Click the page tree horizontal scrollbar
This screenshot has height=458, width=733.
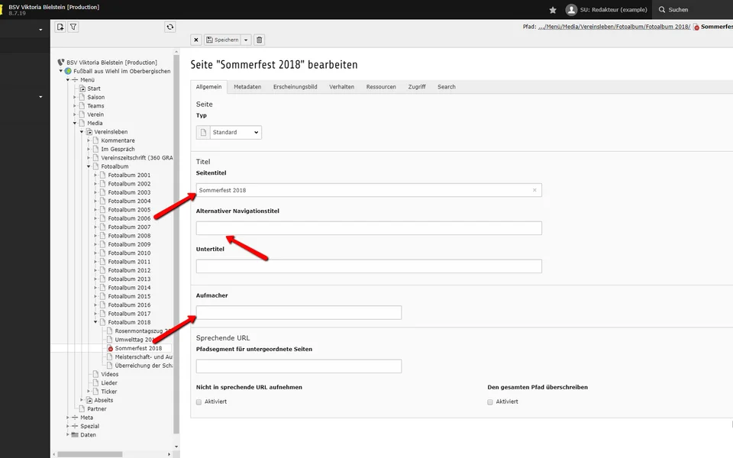(x=90, y=454)
